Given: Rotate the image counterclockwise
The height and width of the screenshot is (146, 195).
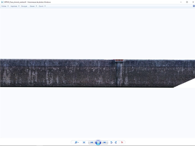Looking at the screenshot, I should [111, 142].
